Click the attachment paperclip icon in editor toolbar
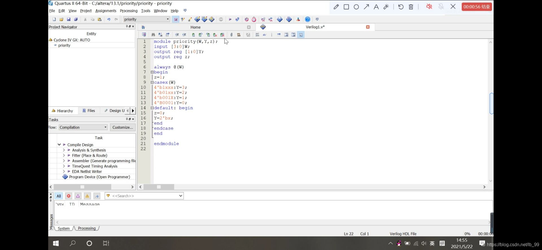The height and width of the screenshot is (250, 542). tap(231, 35)
